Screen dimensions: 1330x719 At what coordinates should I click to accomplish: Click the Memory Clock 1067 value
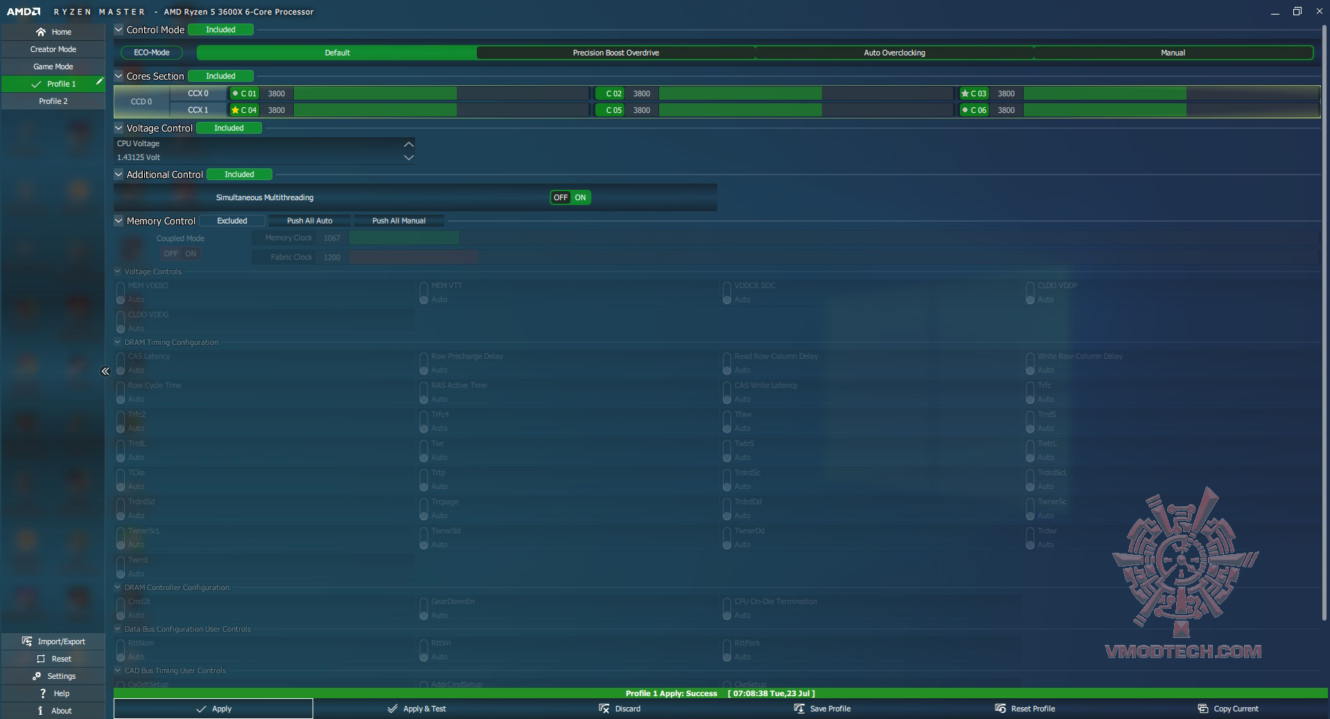point(332,238)
